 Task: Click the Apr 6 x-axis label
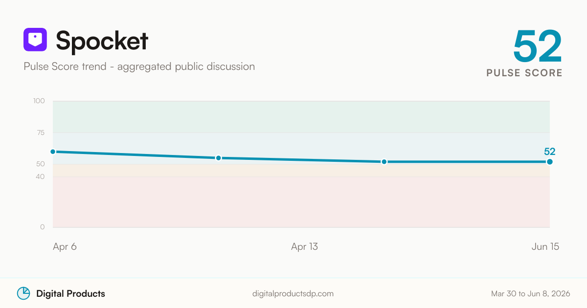(65, 247)
